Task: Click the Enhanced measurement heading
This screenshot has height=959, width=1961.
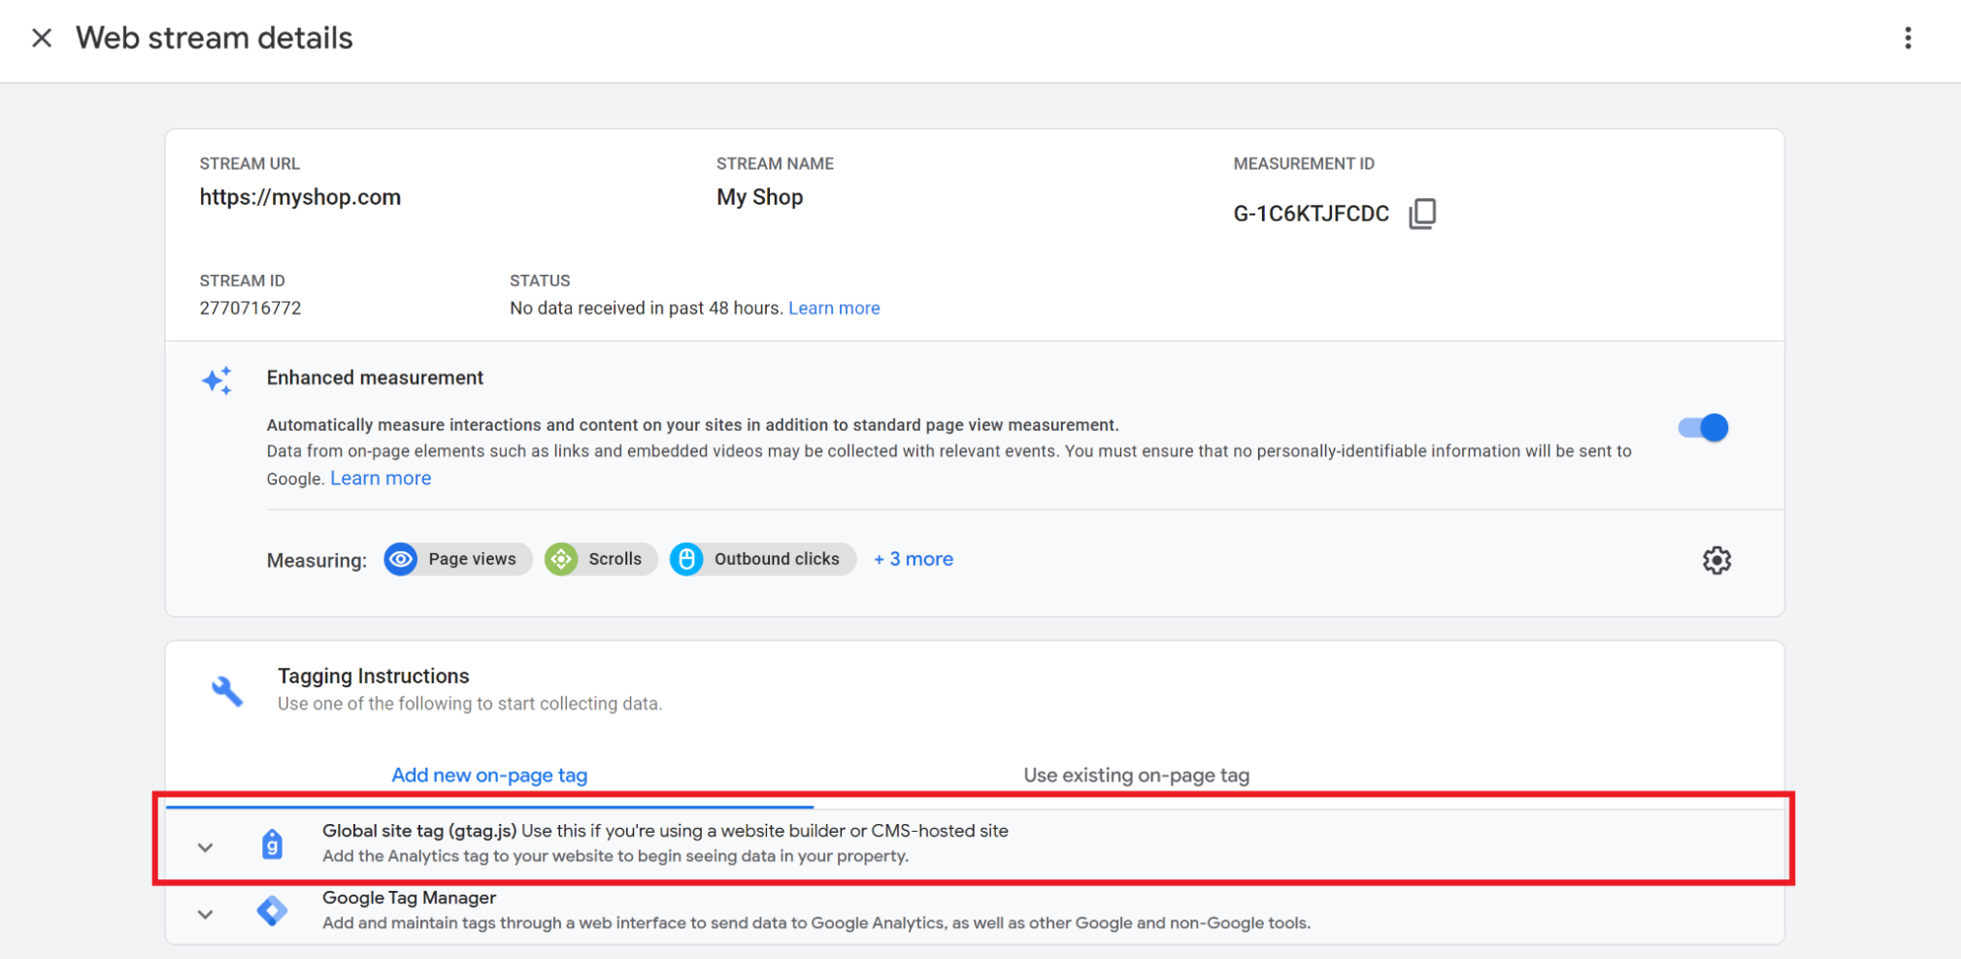Action: coord(375,378)
